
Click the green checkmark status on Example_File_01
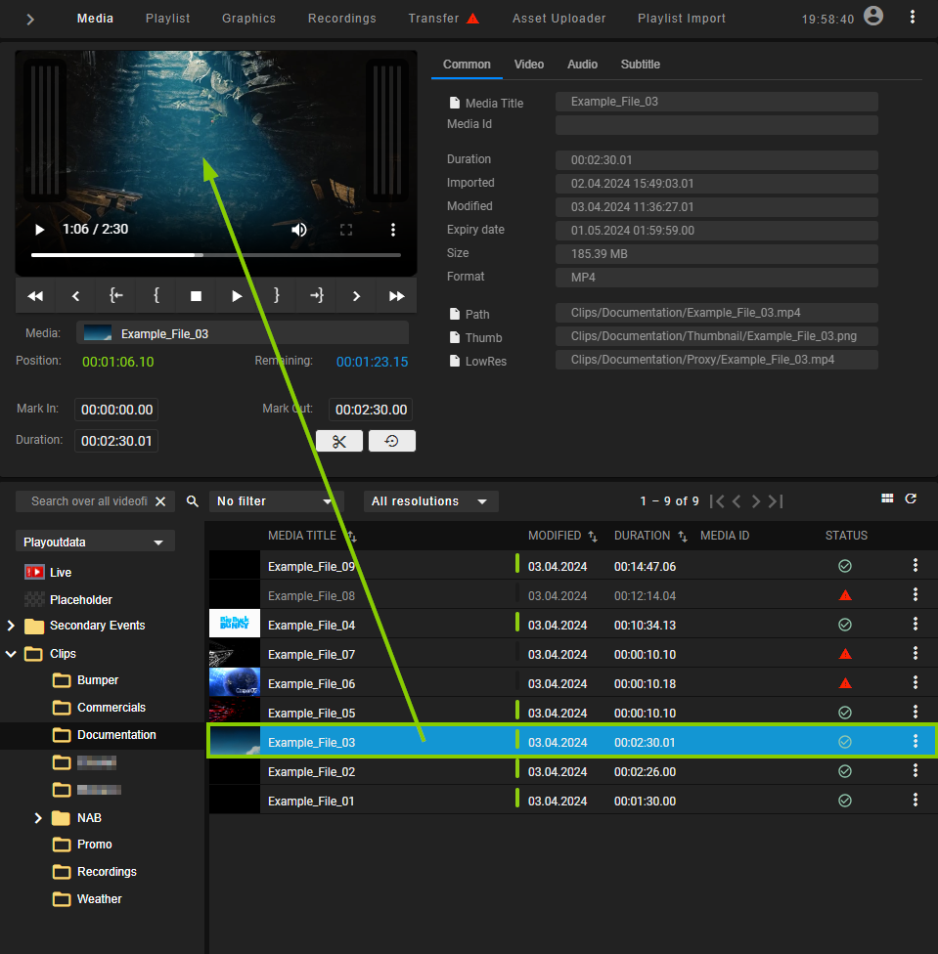coord(844,800)
